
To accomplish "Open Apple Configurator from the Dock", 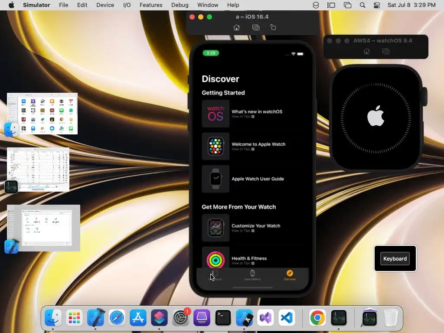I will (x=202, y=317).
